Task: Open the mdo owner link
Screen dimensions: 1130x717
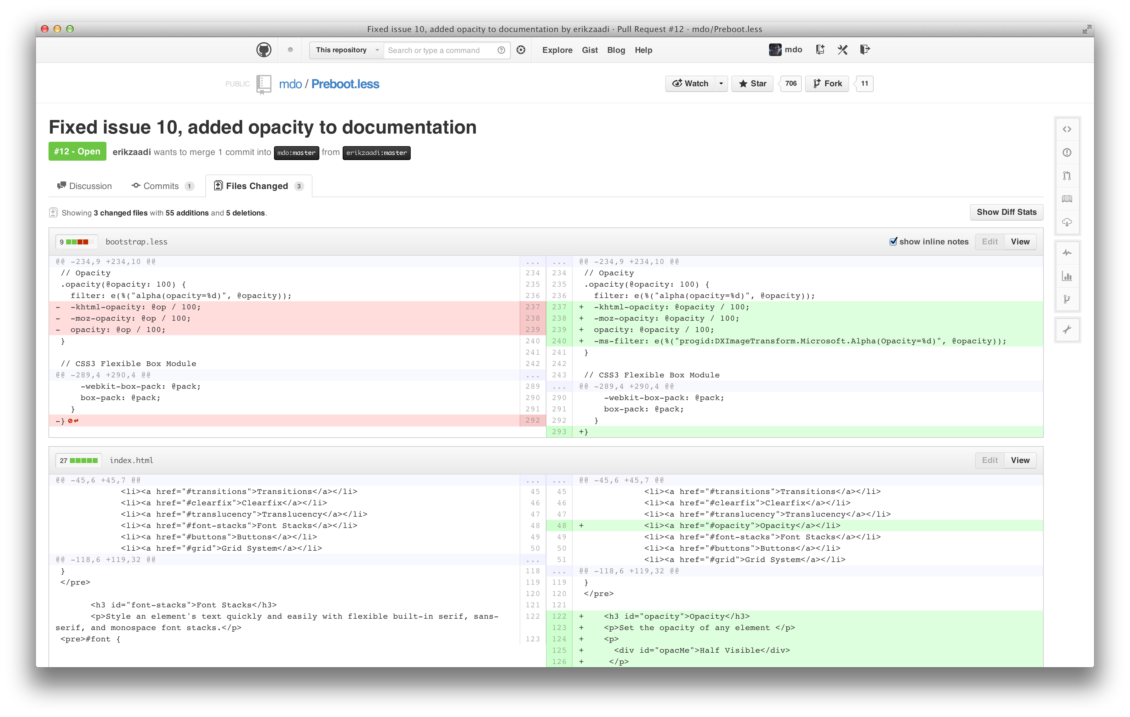Action: [290, 84]
